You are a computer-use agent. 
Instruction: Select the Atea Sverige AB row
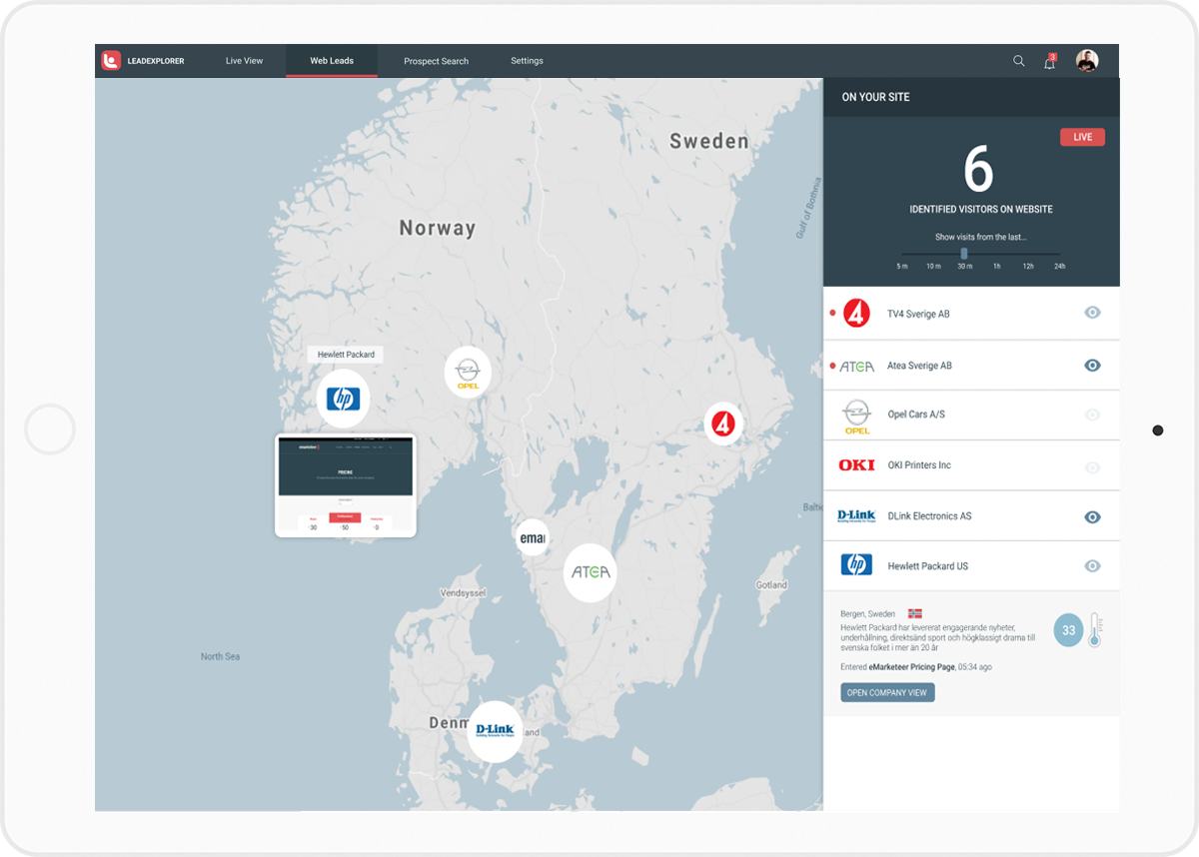point(971,366)
